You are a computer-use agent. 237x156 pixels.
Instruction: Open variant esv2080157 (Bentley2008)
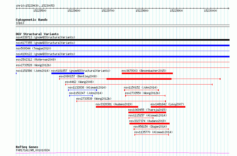point(78,76)
